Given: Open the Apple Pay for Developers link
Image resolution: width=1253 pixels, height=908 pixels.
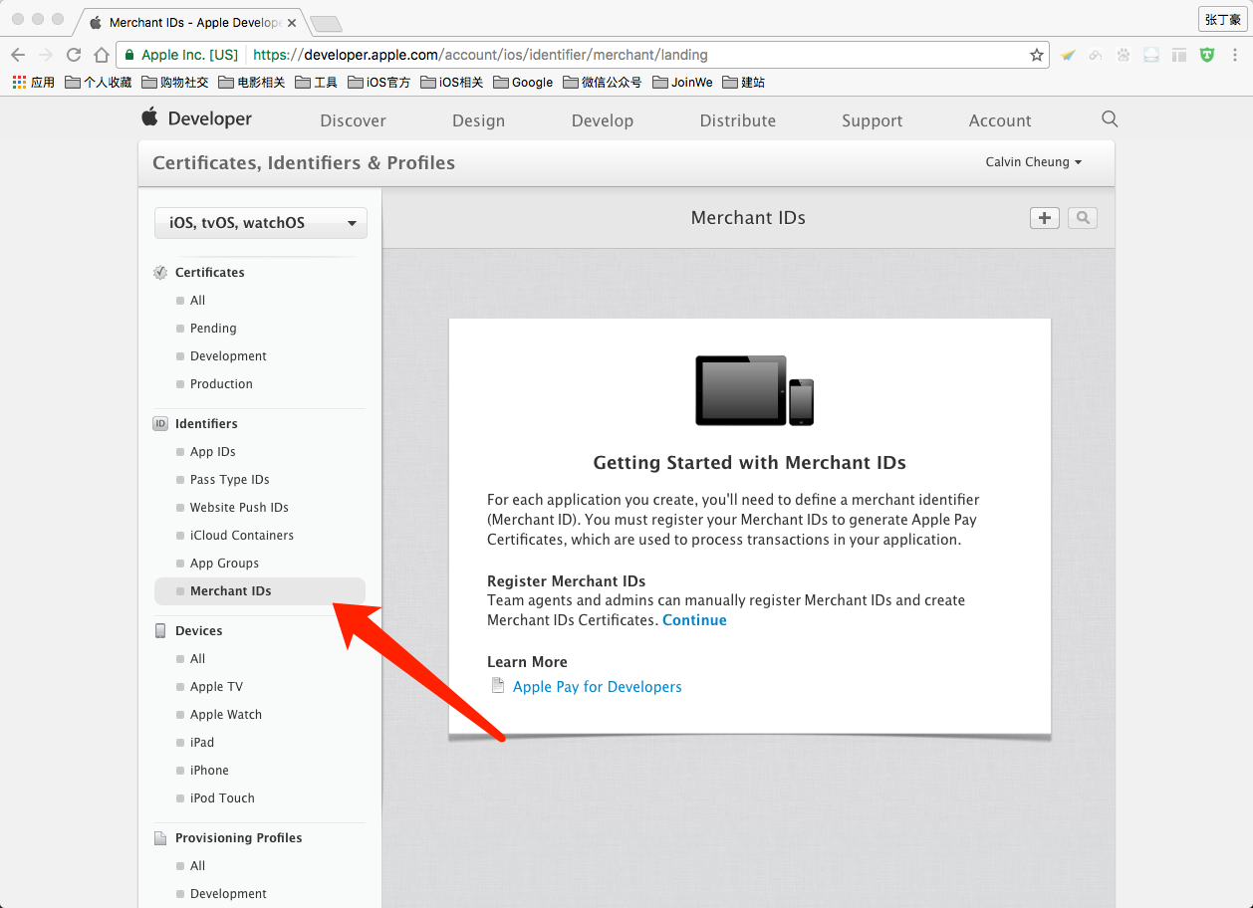Looking at the screenshot, I should (x=598, y=687).
